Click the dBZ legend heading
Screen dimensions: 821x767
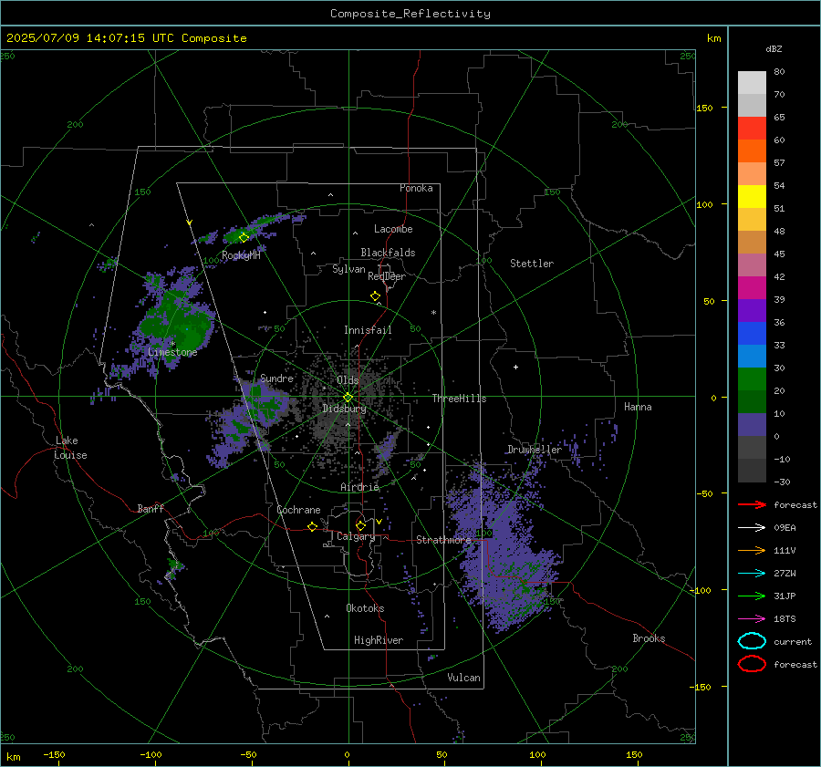pos(774,49)
